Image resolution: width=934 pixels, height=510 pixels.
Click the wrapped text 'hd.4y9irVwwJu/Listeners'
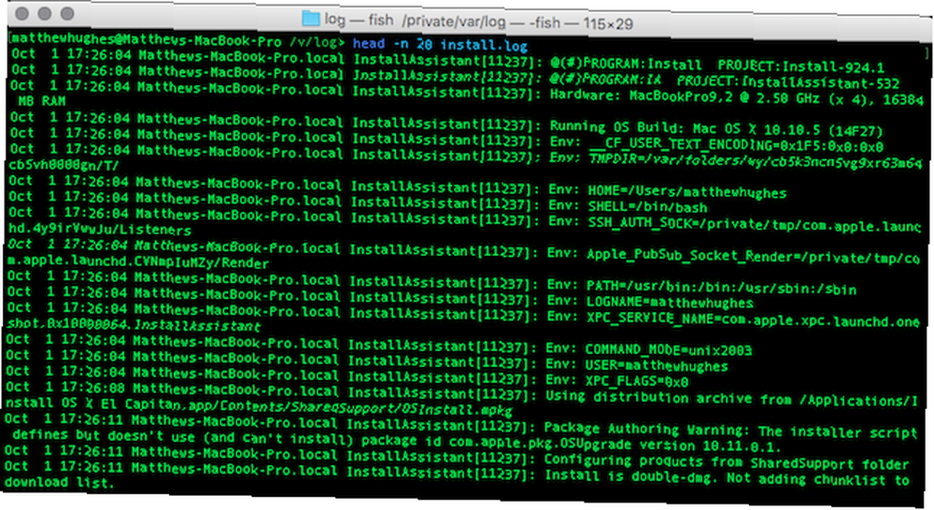pos(100,230)
